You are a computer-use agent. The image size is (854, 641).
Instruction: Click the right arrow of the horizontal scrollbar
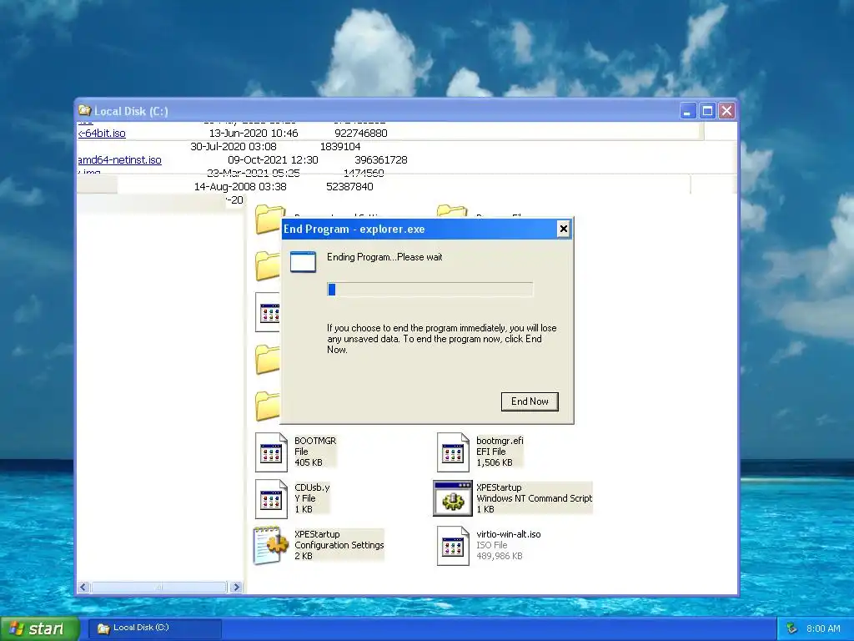236,587
